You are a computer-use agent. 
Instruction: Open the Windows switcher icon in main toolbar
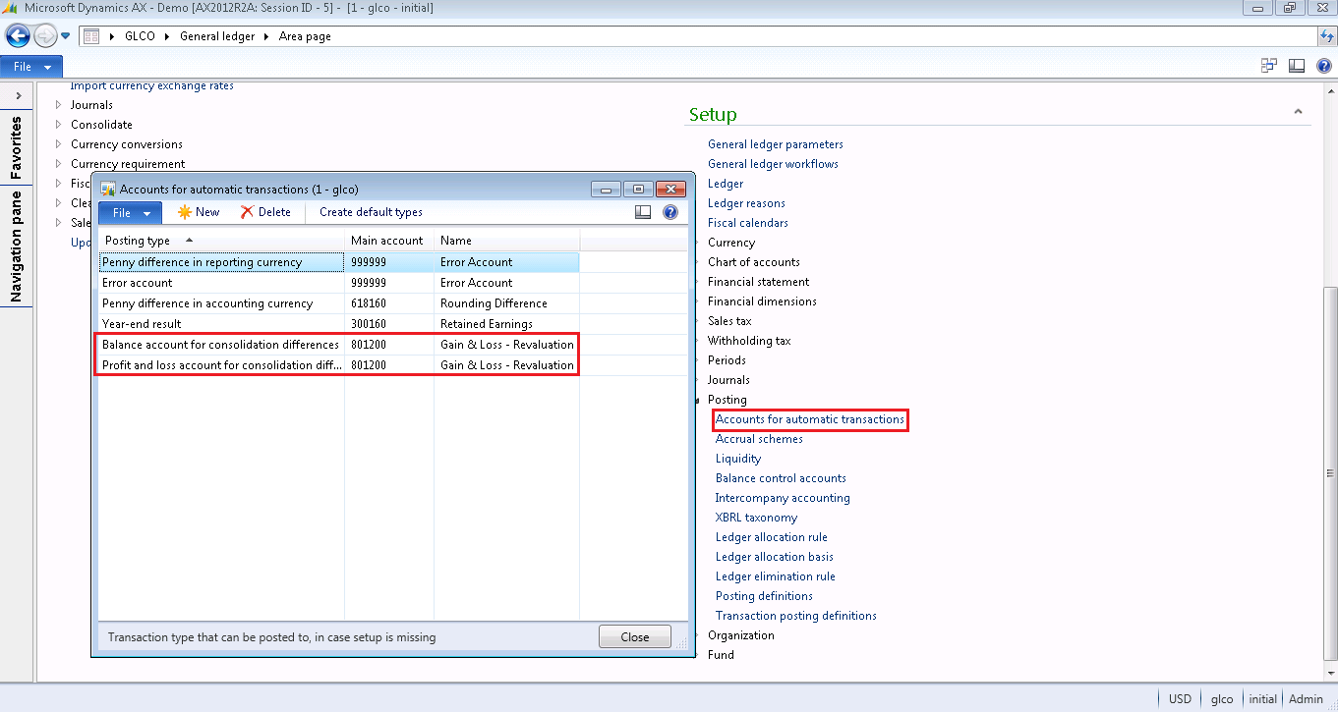[x=1269, y=66]
